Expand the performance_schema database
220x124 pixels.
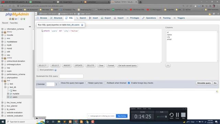point(2,74)
